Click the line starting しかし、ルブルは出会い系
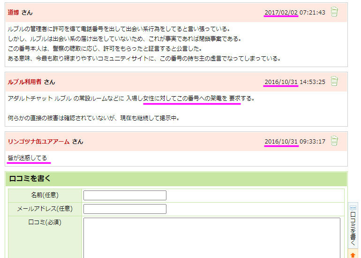 [x=125, y=38]
